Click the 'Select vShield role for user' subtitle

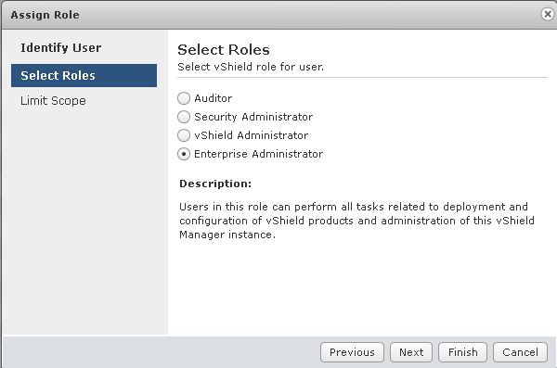click(x=251, y=67)
